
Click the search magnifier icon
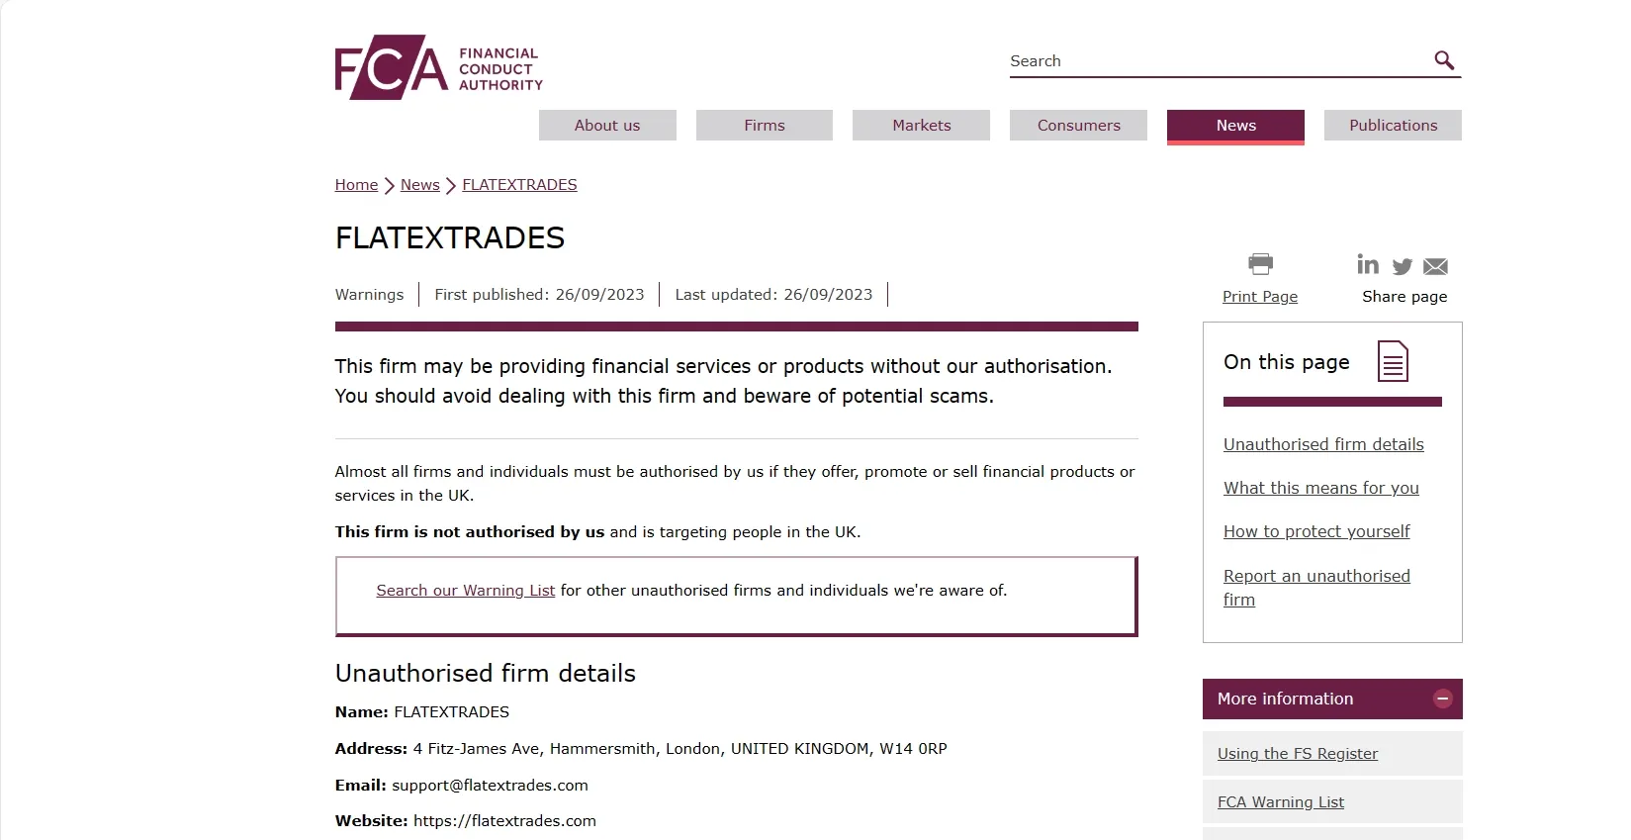click(x=1444, y=60)
